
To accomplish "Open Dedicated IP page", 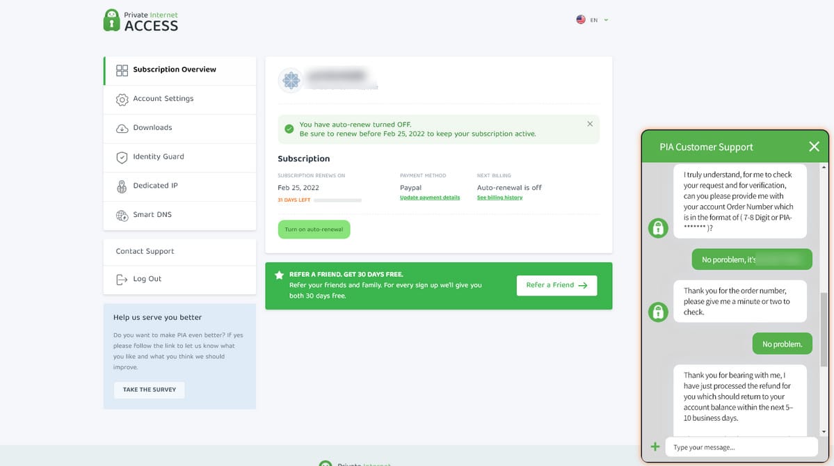I will [179, 186].
